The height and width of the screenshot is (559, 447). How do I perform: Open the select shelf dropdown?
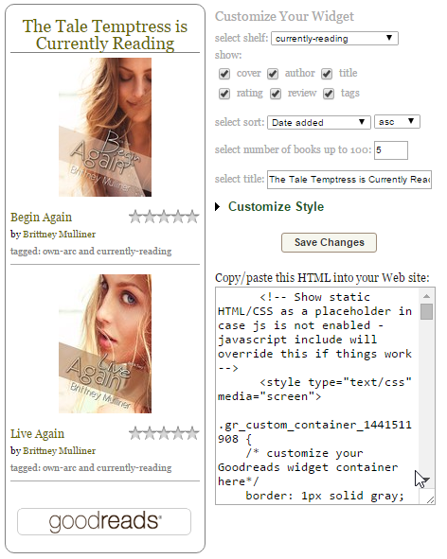pos(334,38)
